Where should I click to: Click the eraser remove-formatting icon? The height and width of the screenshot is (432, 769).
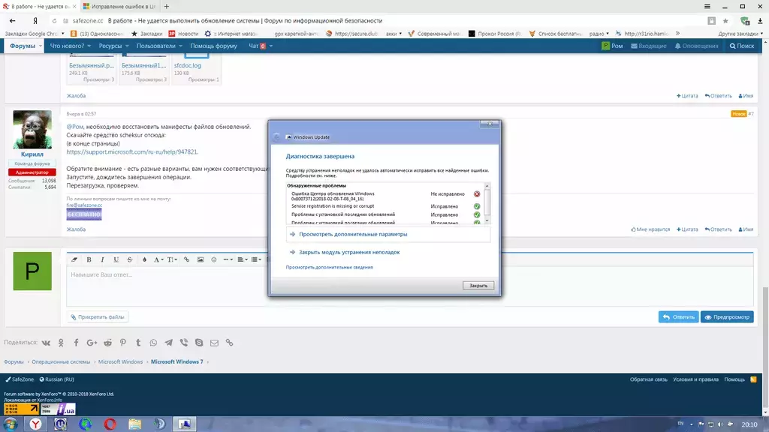[74, 259]
